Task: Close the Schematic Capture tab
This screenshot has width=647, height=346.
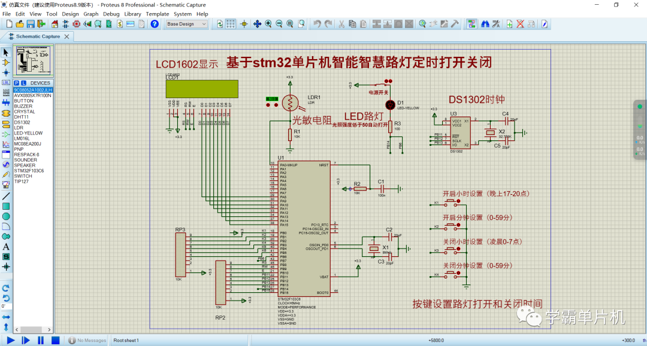Action: [x=67, y=36]
